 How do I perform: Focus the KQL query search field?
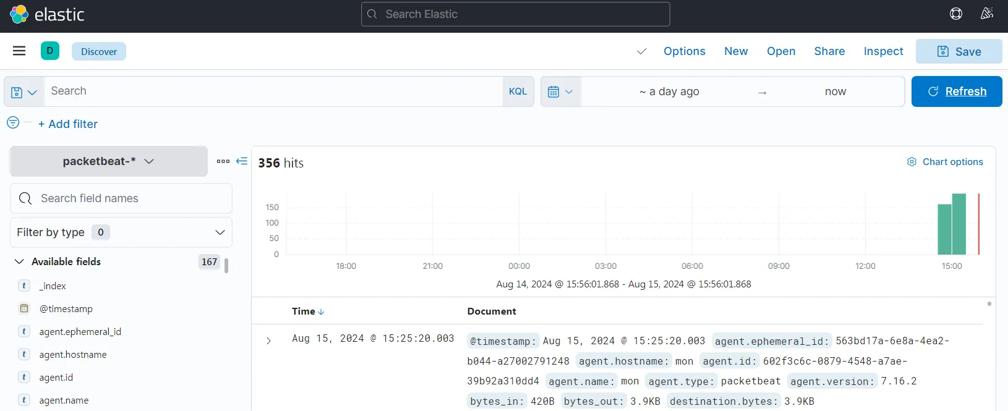point(273,91)
